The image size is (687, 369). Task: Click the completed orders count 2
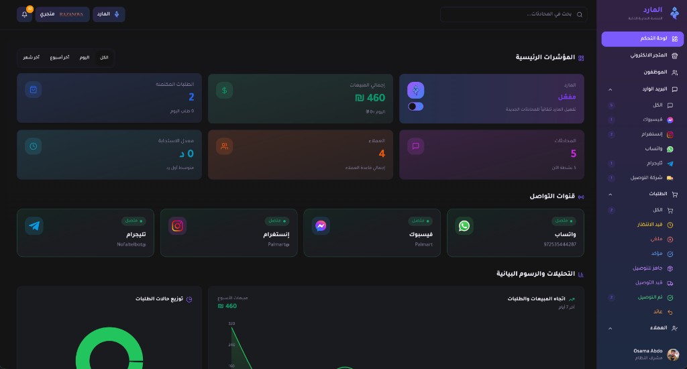click(x=191, y=97)
